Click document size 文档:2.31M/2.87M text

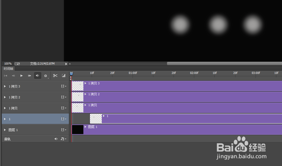click(42, 64)
